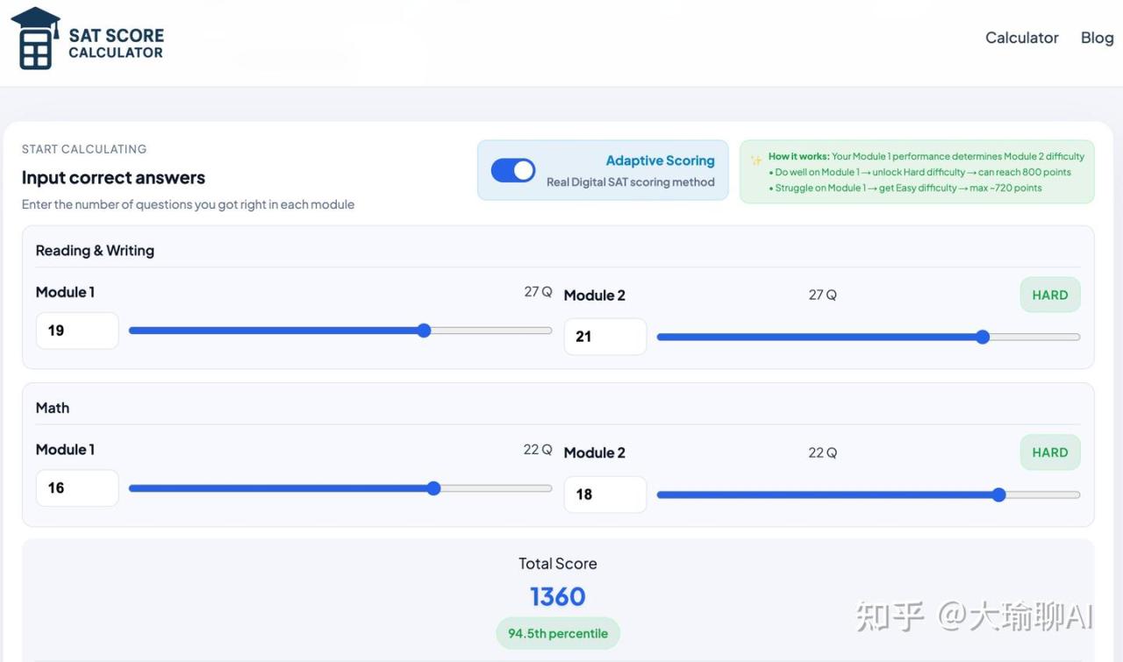This screenshot has width=1123, height=662.
Task: Open the Calculator nav link
Action: (1021, 38)
